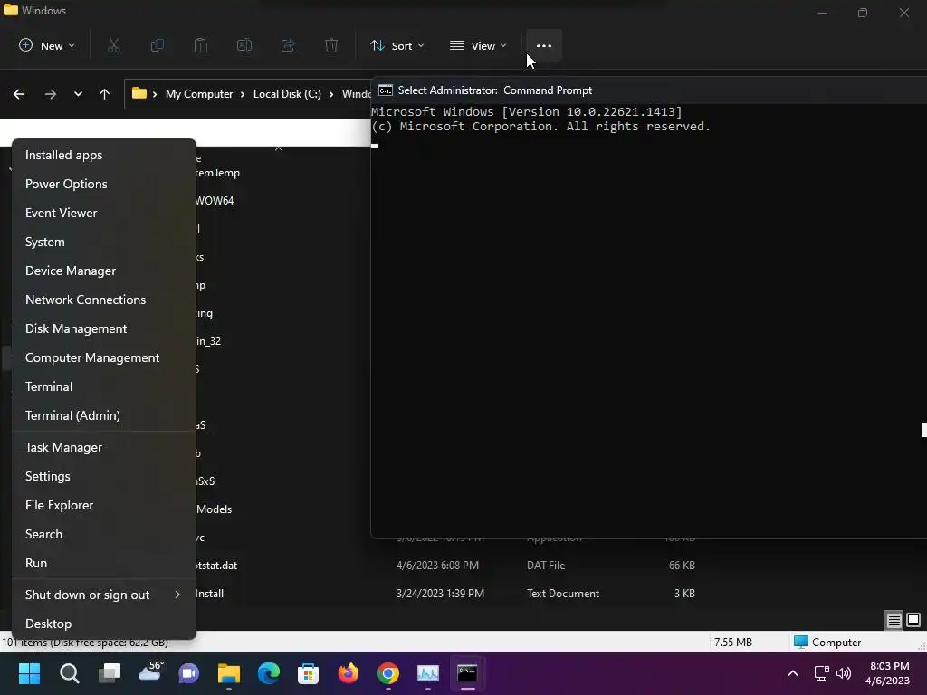Expand chevron after My Computer breadcrumb
The image size is (927, 695).
[243, 94]
